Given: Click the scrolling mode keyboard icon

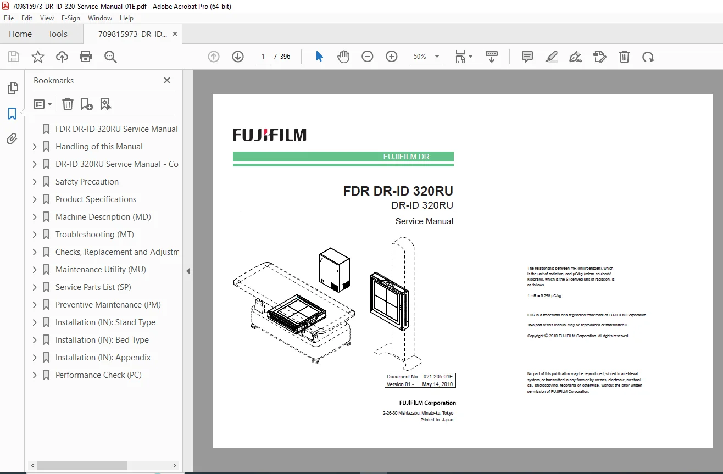Looking at the screenshot, I should (x=492, y=57).
